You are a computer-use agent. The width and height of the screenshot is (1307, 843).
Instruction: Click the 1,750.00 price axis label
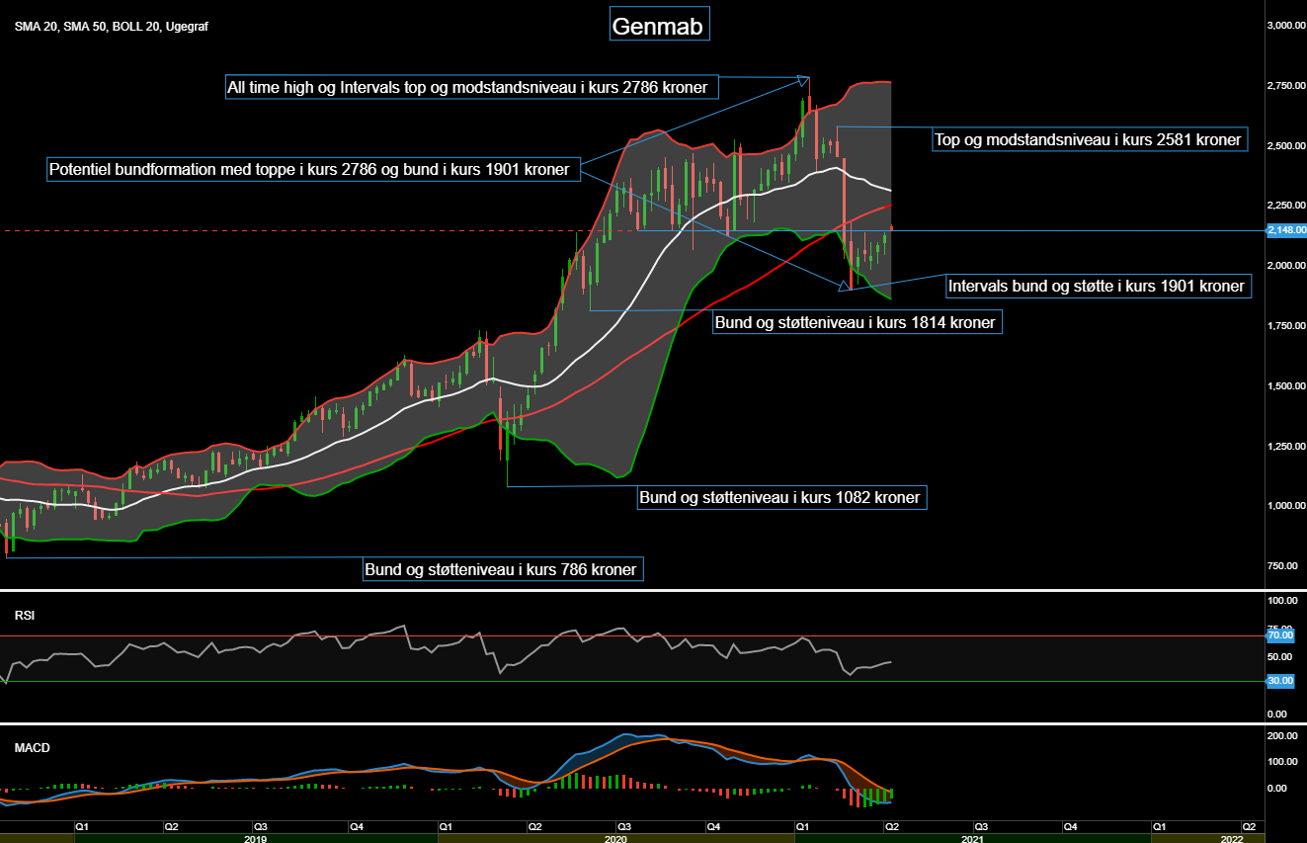[1286, 326]
